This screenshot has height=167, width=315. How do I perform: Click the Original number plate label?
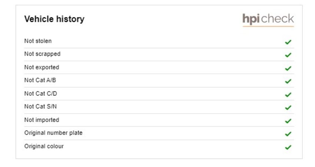[53, 133]
